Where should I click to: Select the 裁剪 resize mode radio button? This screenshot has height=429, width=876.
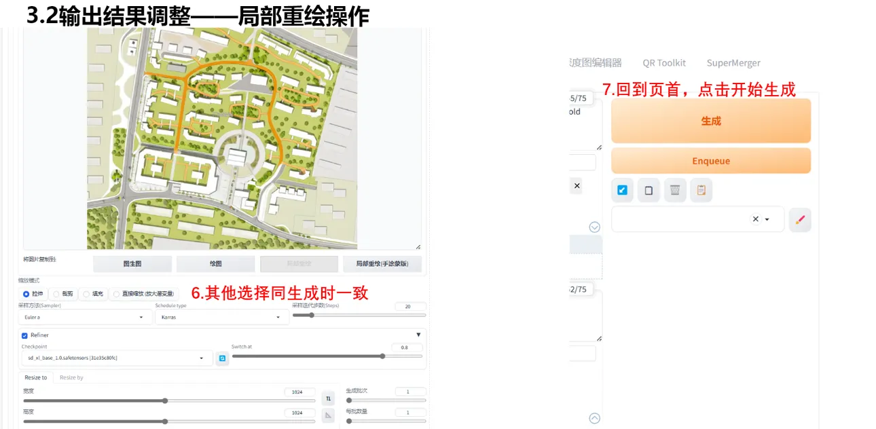coord(56,294)
